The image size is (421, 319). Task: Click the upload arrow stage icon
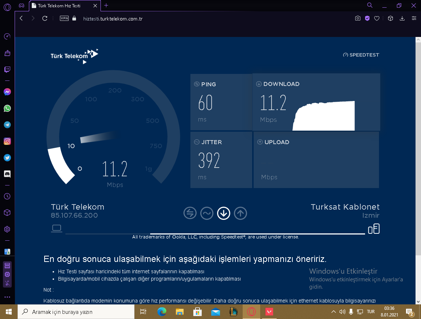coord(240,213)
